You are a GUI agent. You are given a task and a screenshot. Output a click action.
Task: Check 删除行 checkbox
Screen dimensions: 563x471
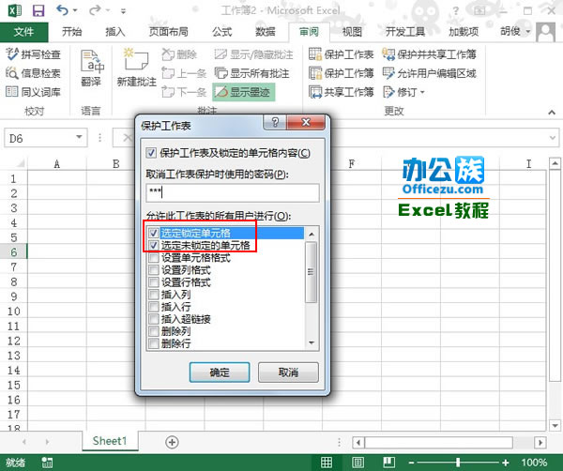point(154,343)
